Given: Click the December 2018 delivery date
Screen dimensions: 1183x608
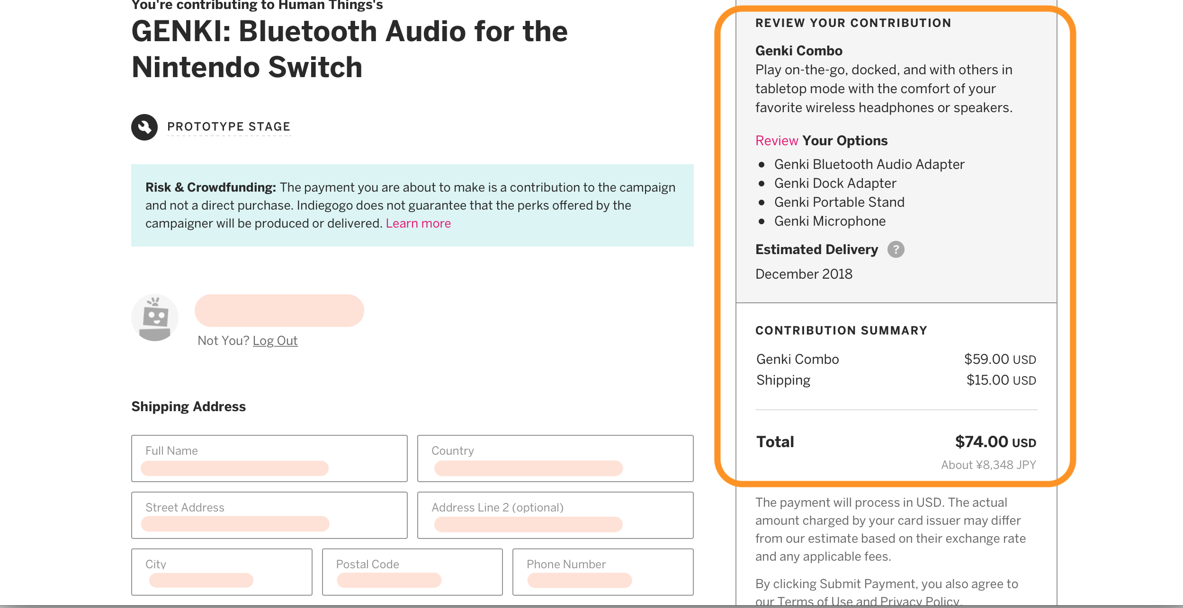Looking at the screenshot, I should coord(804,274).
